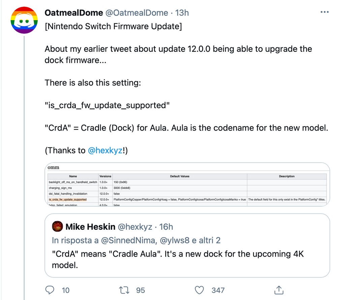The width and height of the screenshot is (337, 300).
Task: Click the like count of 347
Action: pos(218,290)
